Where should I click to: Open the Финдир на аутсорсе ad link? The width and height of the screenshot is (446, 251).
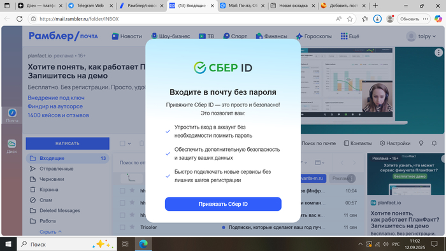pyautogui.click(x=55, y=106)
